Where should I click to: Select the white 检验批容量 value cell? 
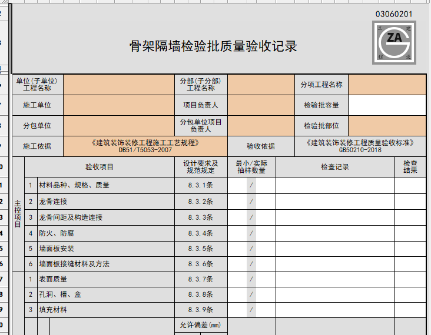(x=387, y=105)
